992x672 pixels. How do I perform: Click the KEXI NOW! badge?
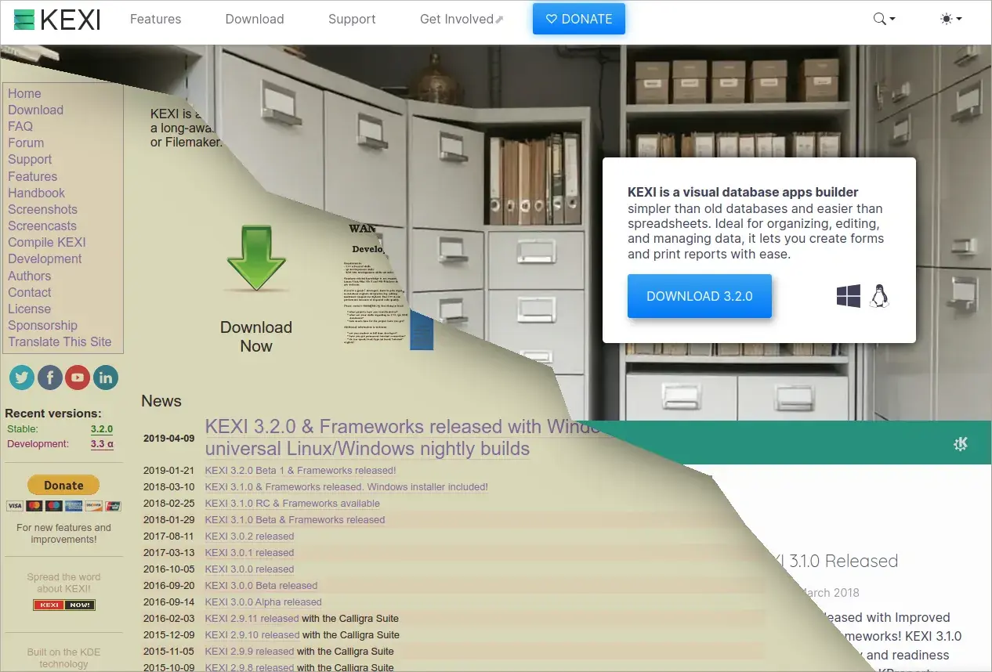click(63, 605)
